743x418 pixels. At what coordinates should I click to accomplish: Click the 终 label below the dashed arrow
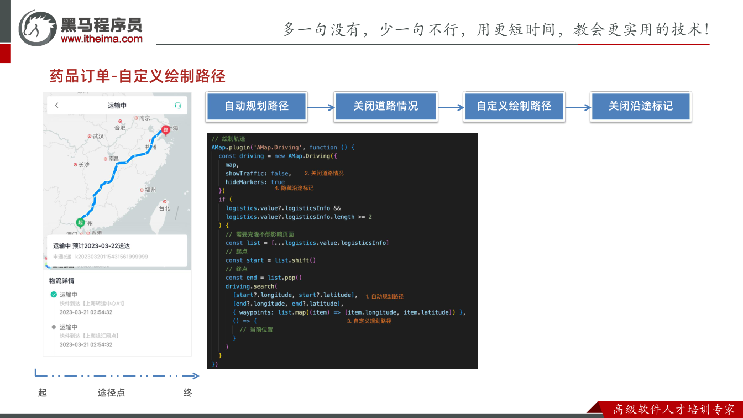(x=187, y=393)
